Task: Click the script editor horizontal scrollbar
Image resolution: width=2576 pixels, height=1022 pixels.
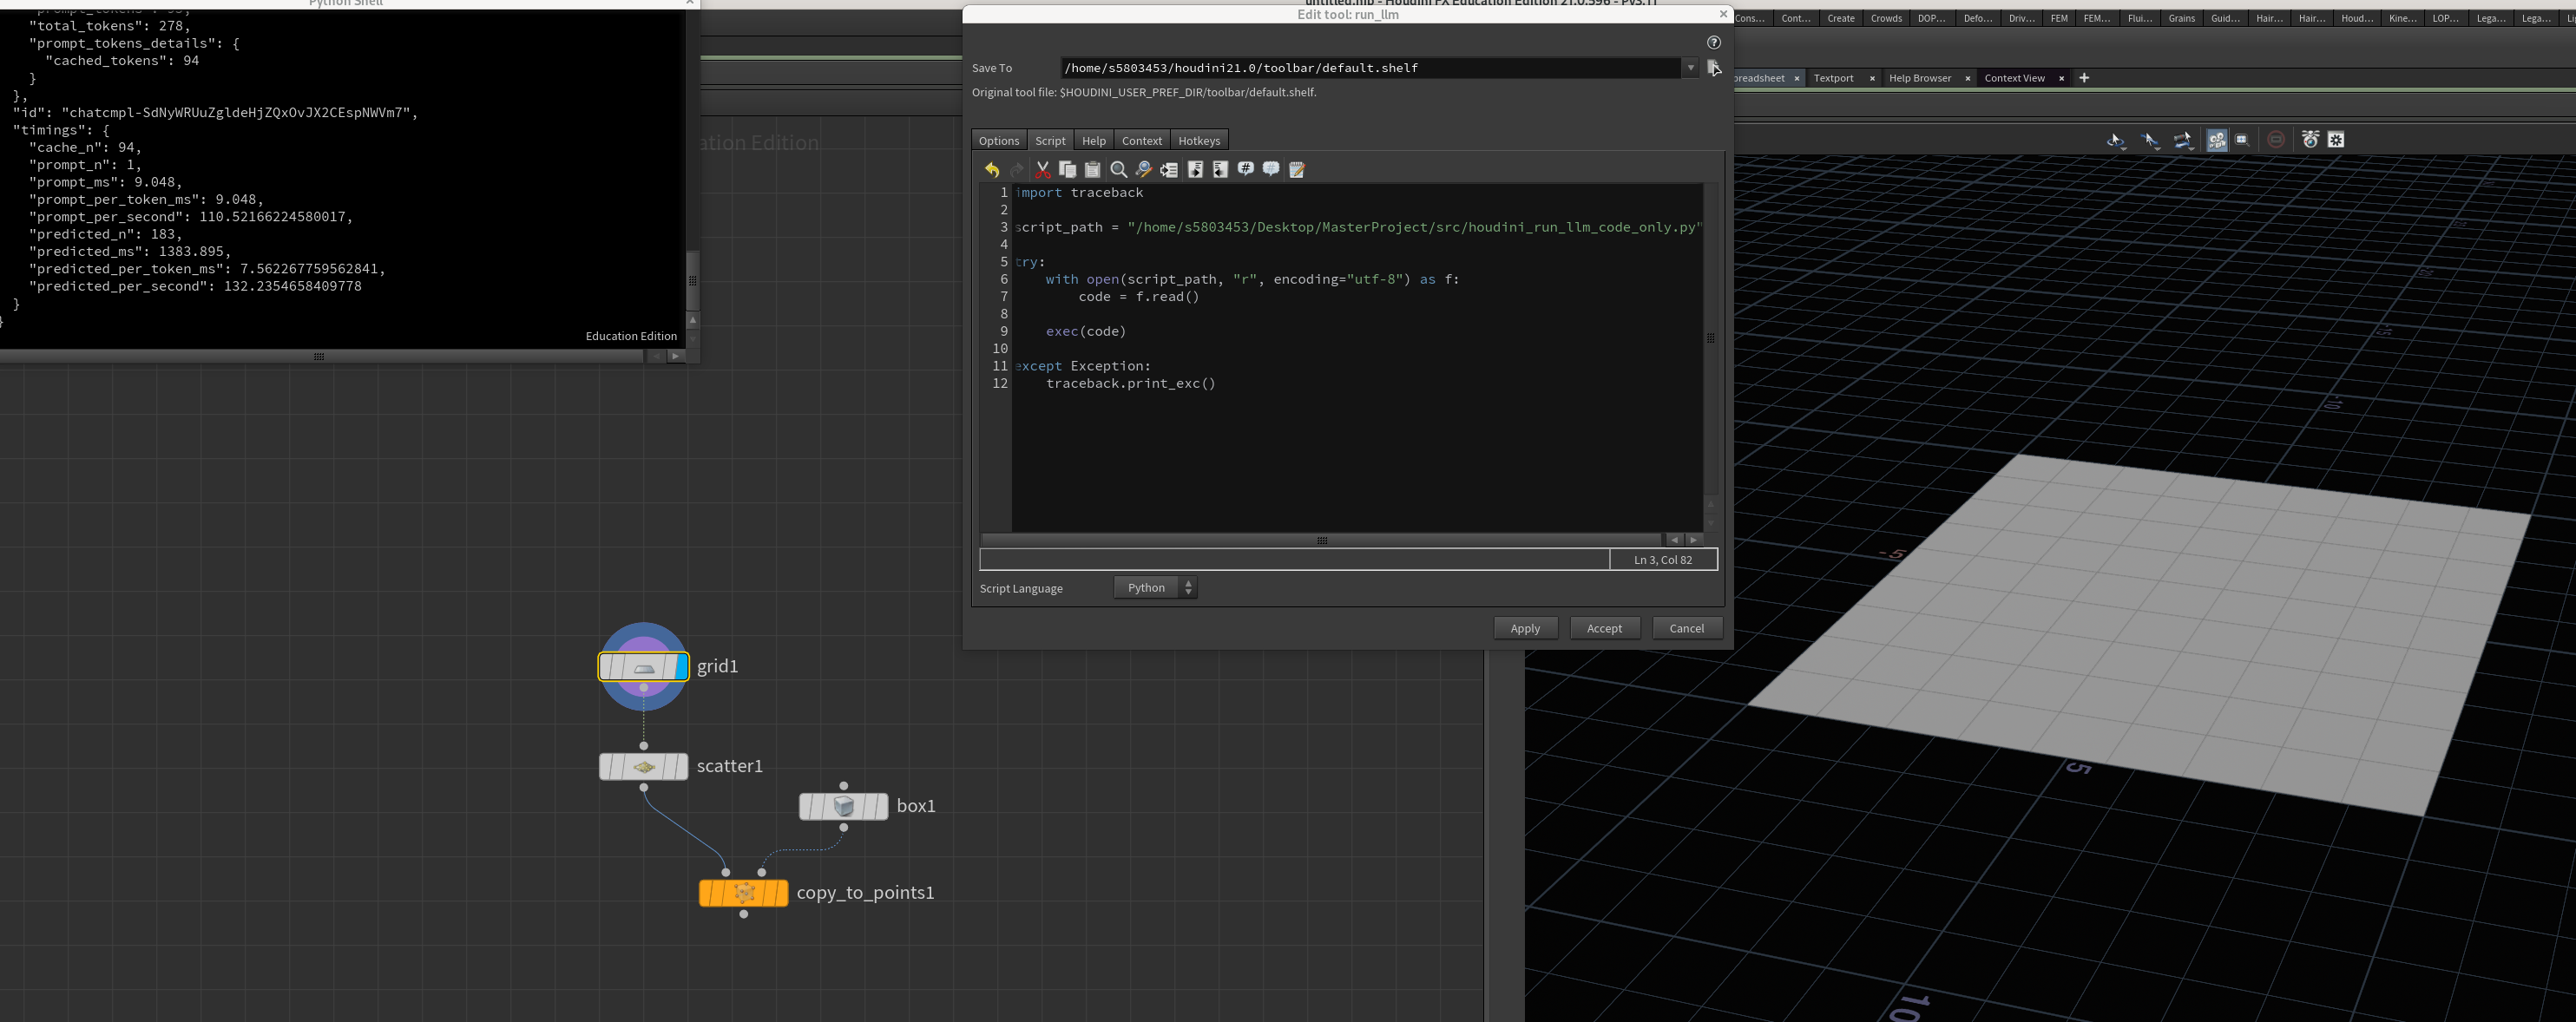Action: point(1322,540)
